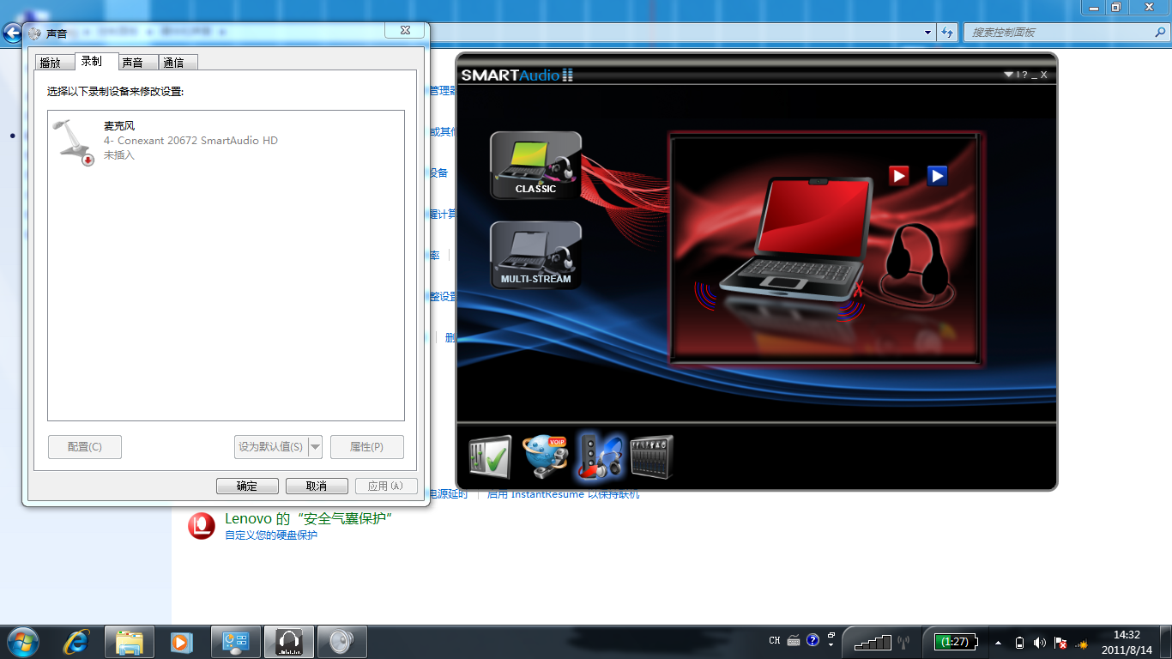Click the microphone device icon in the list
Screen dimensions: 1172x659
pyautogui.click(x=75, y=142)
